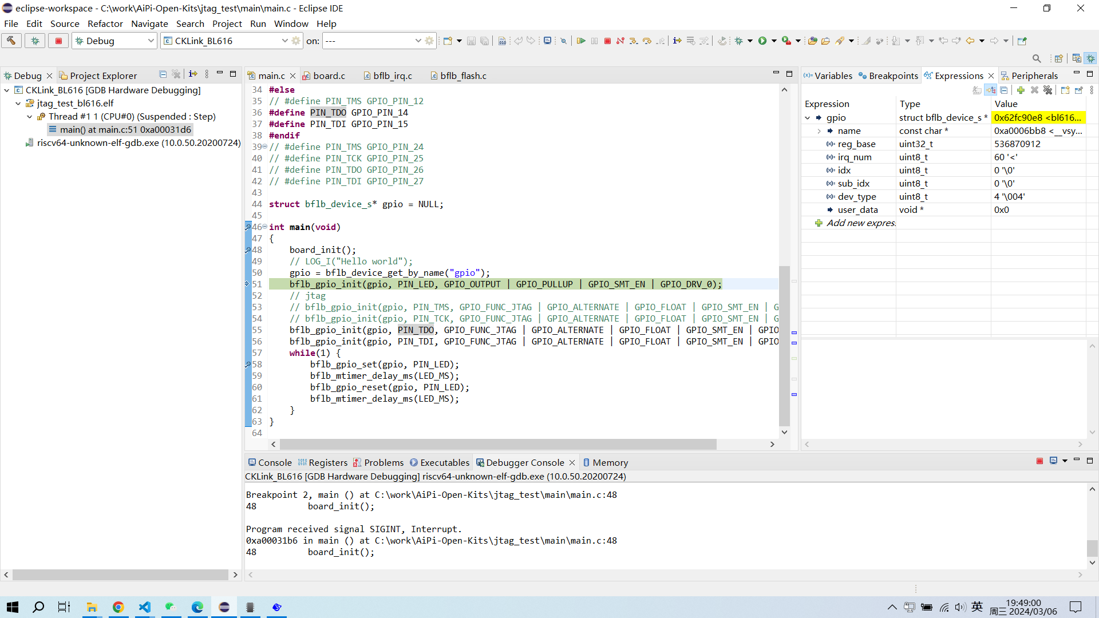Click the Resume debug icon

(x=581, y=41)
